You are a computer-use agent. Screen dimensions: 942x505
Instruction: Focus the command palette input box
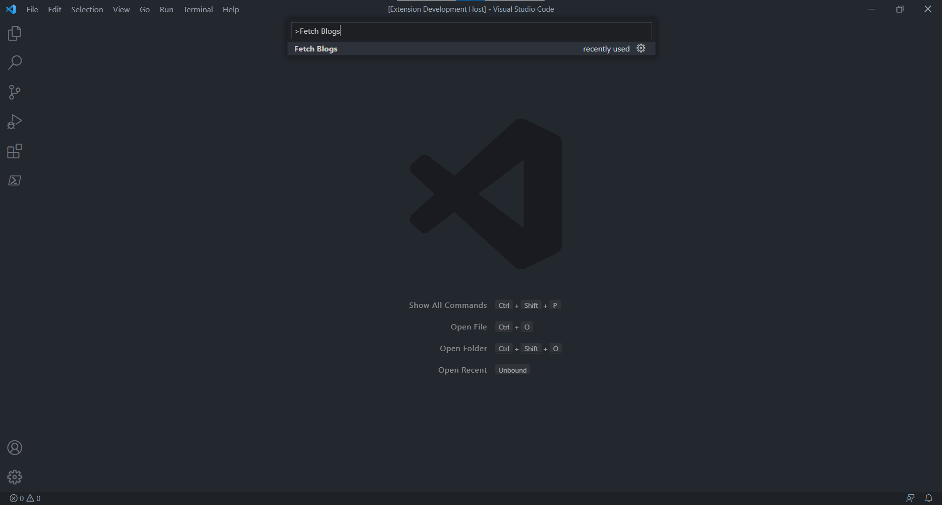(471, 31)
